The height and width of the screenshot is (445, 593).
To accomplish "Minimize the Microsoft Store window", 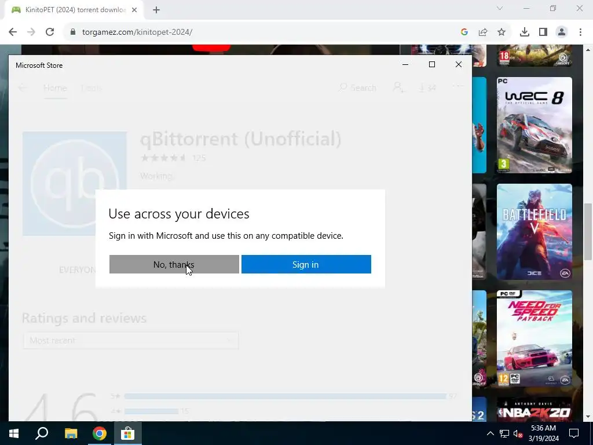I will coord(405,65).
